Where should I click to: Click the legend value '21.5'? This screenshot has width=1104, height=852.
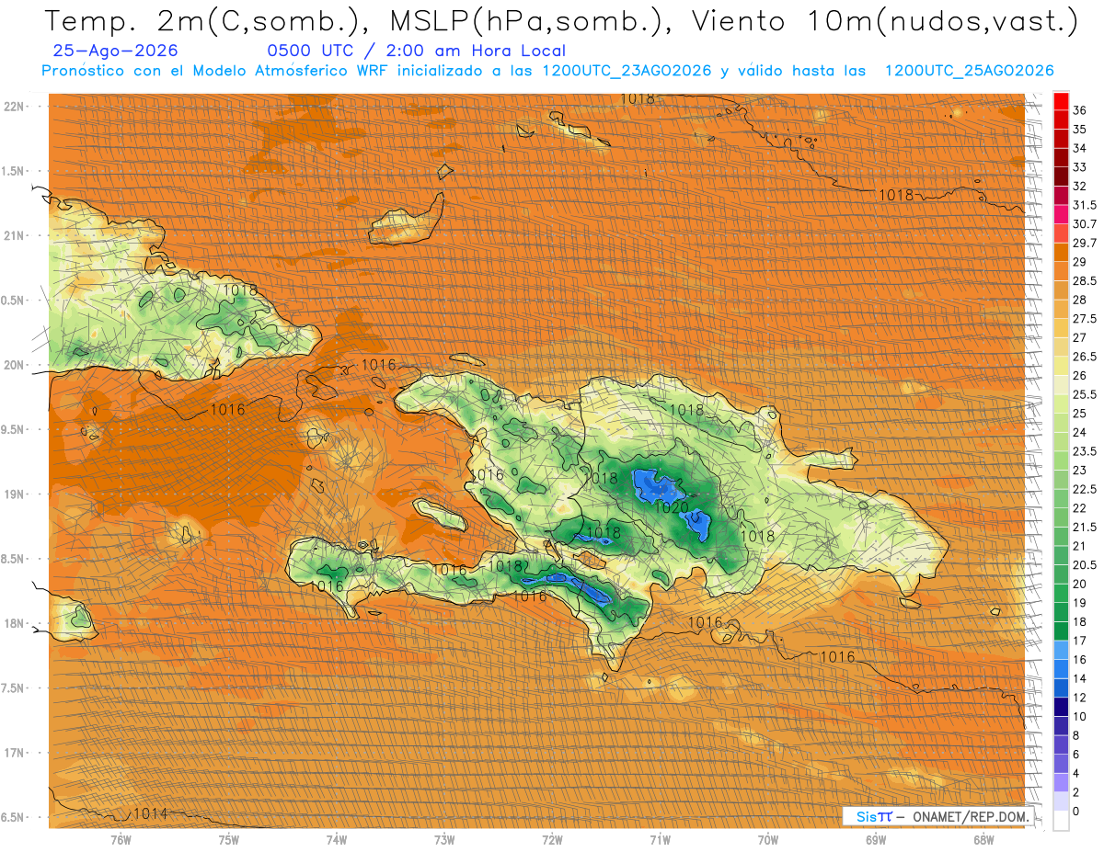pos(1084,527)
